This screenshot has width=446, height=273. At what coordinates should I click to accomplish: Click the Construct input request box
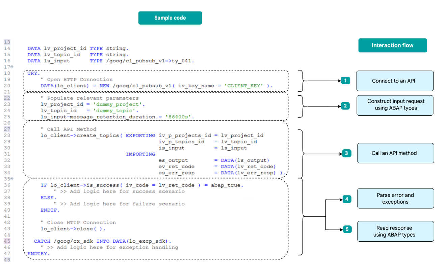pos(395,105)
